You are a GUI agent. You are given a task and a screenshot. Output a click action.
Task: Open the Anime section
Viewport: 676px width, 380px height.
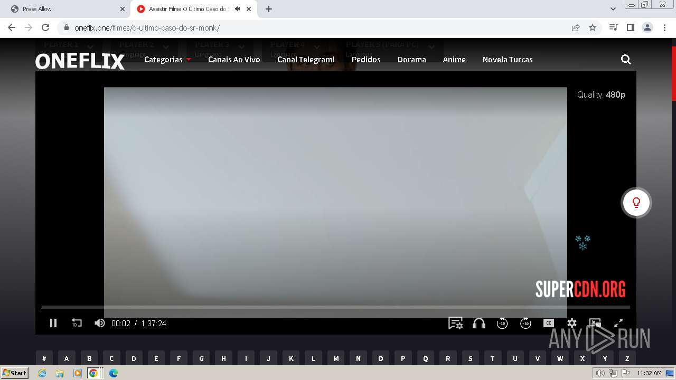pyautogui.click(x=454, y=60)
